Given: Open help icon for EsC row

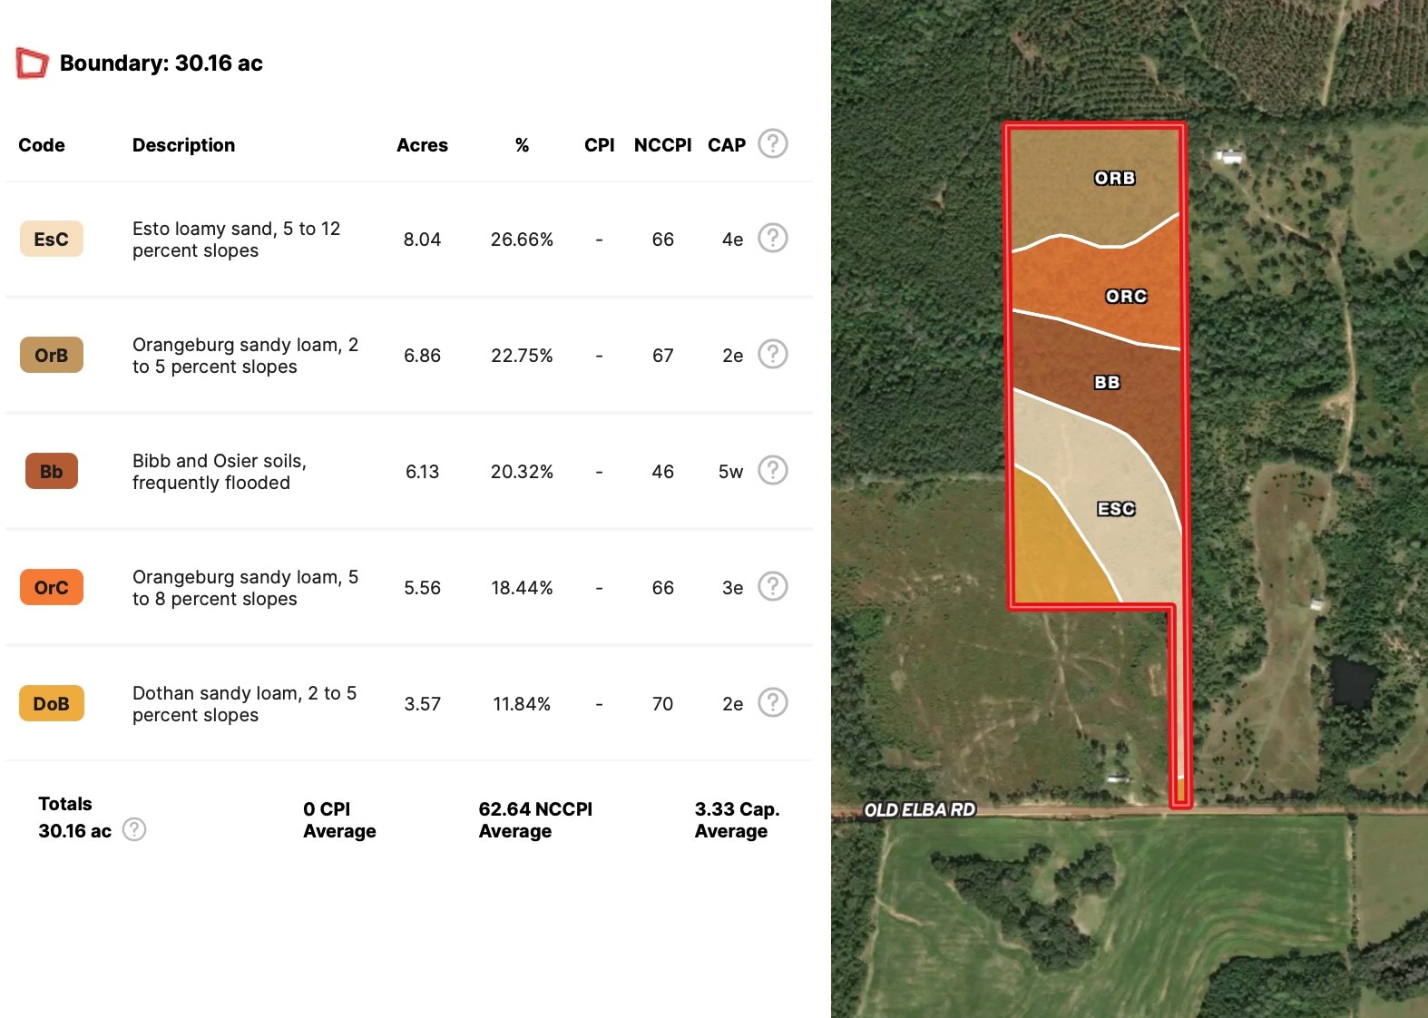Looking at the screenshot, I should tap(773, 238).
